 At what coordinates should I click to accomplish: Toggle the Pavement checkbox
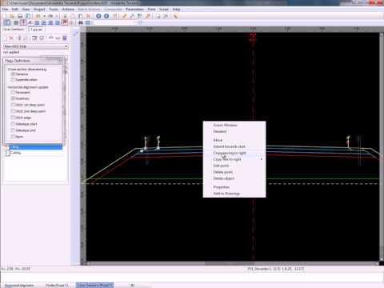pos(13,92)
